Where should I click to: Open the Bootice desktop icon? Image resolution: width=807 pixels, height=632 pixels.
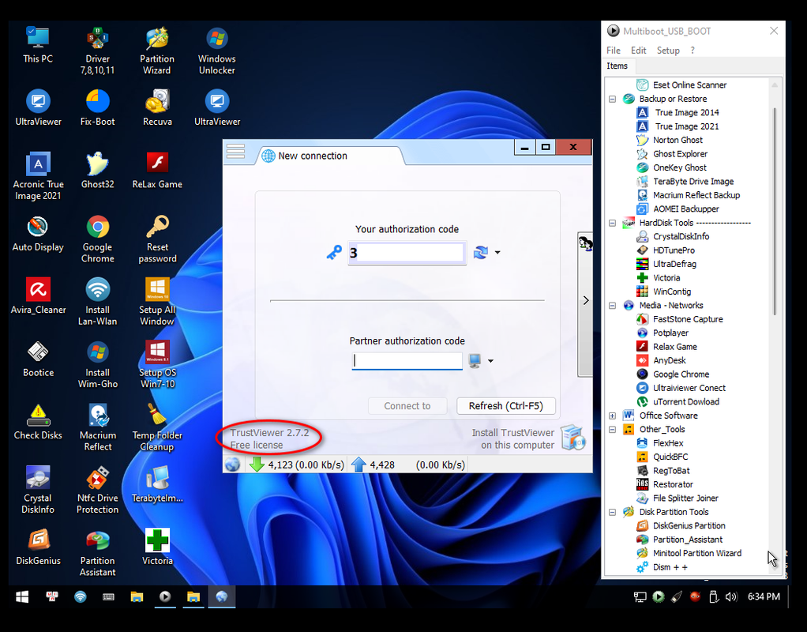point(38,359)
